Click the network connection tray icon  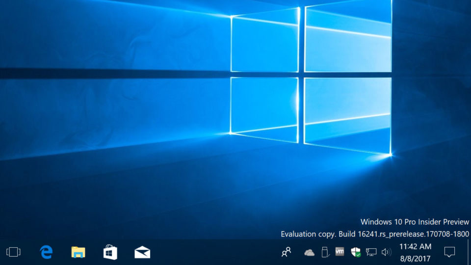click(x=371, y=252)
